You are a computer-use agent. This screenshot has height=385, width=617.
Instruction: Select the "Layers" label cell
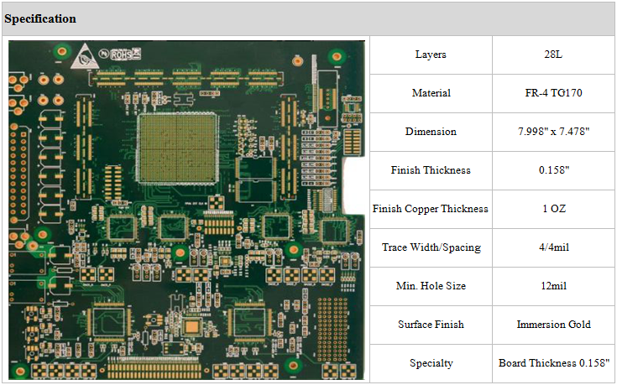tap(431, 55)
